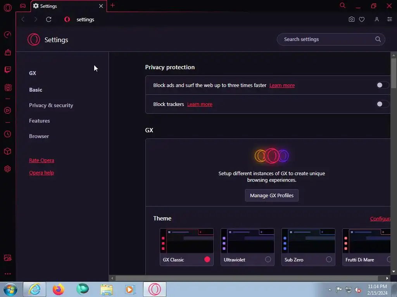The height and width of the screenshot is (297, 397).
Task: Click the settings address bar text
Action: point(85,19)
